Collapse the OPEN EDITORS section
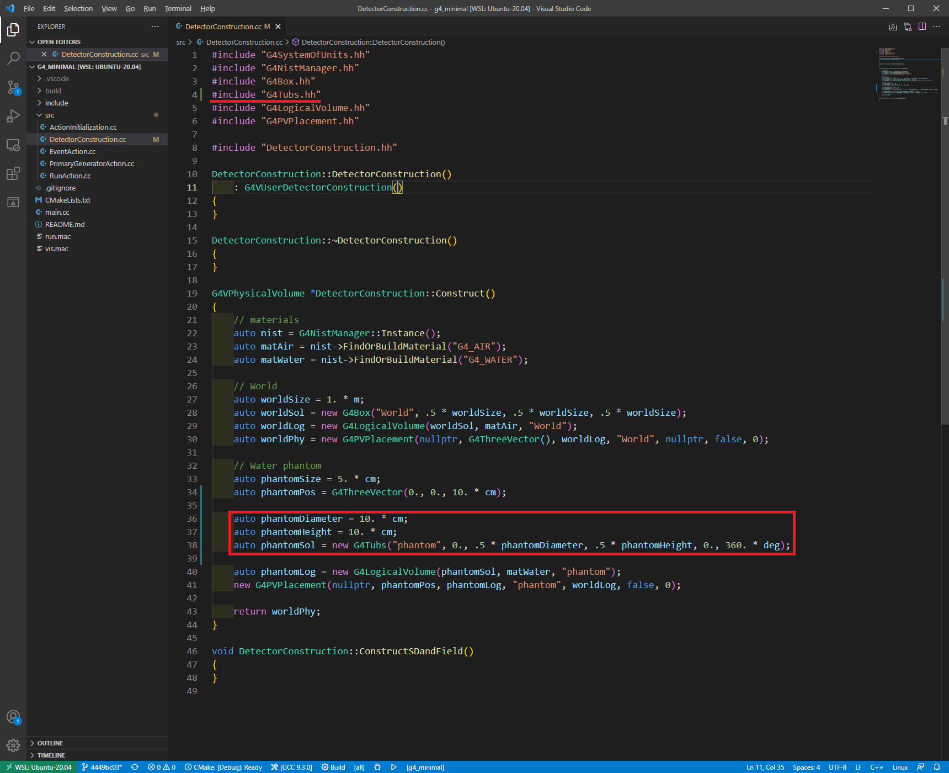Screen dimensions: 949x773 58,42
